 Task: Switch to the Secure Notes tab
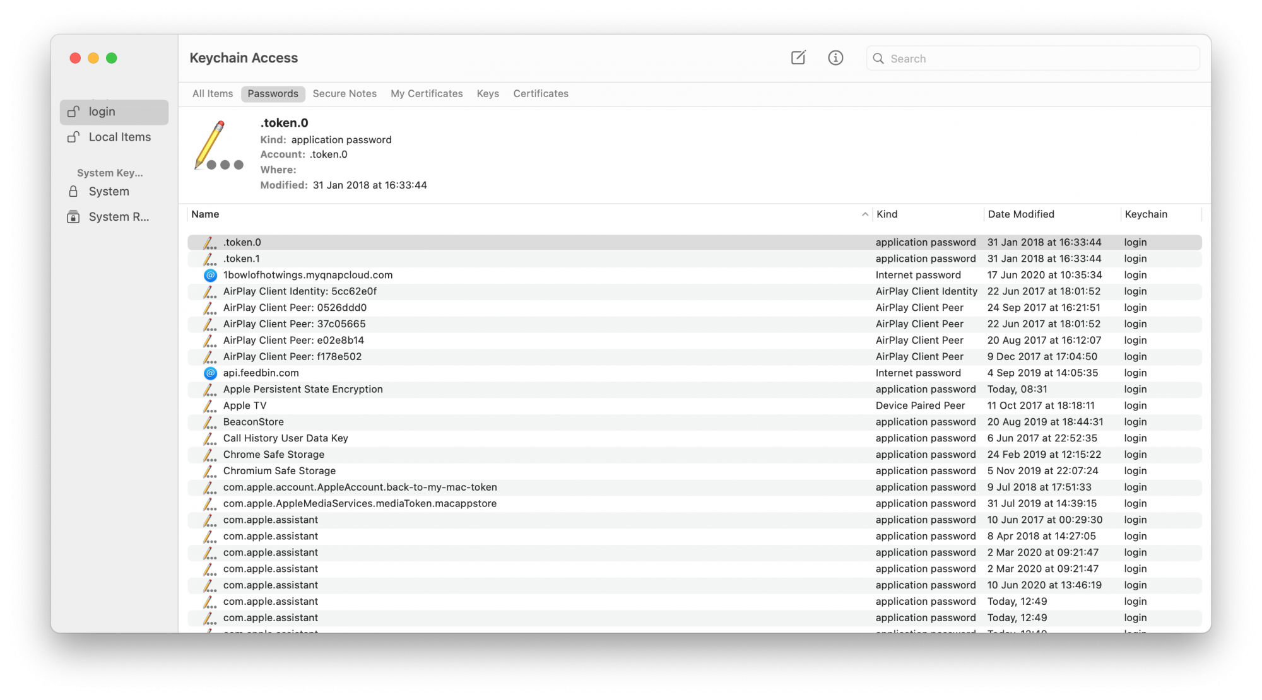(x=345, y=94)
